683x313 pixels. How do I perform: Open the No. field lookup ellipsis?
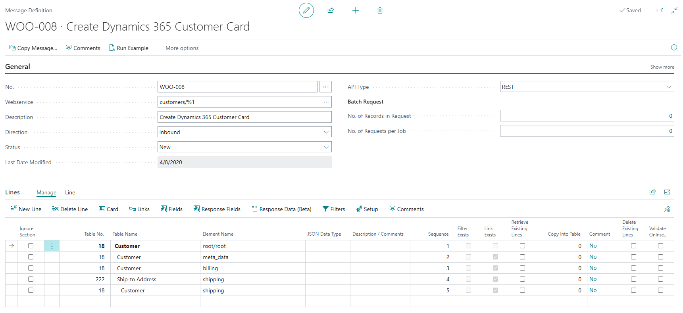coord(325,87)
